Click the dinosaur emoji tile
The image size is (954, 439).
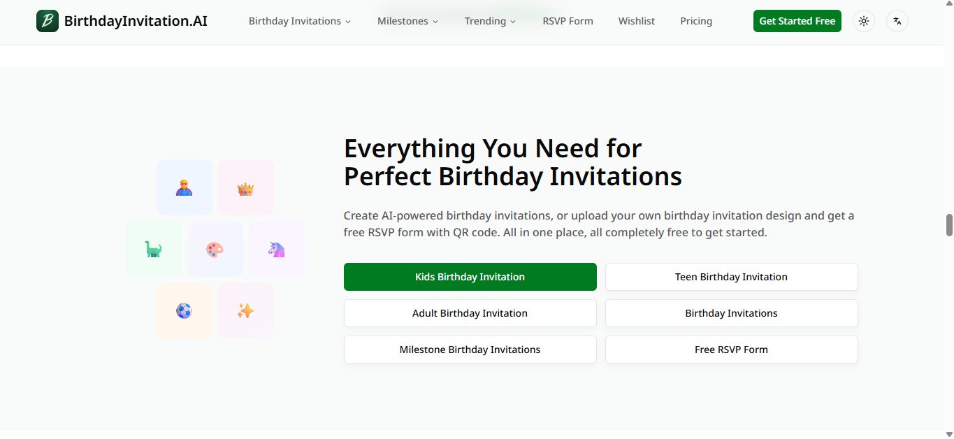coord(154,248)
